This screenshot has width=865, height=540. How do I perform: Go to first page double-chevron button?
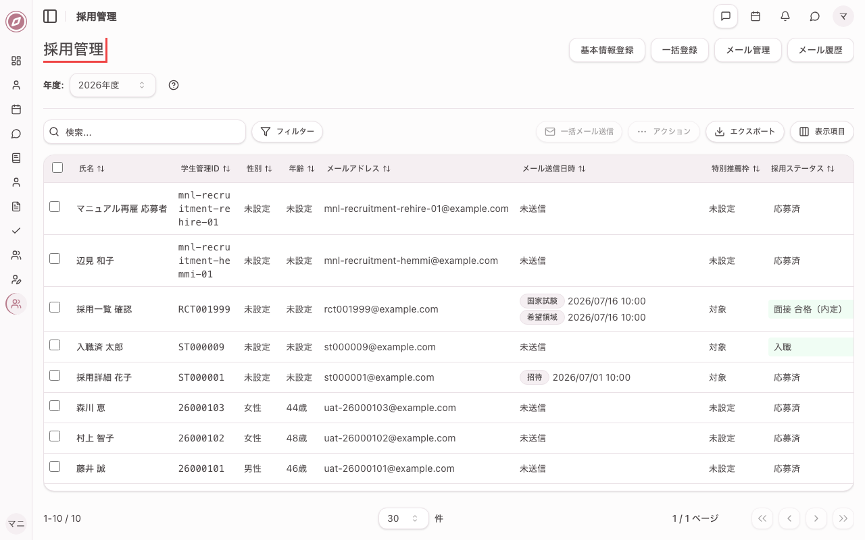click(762, 518)
